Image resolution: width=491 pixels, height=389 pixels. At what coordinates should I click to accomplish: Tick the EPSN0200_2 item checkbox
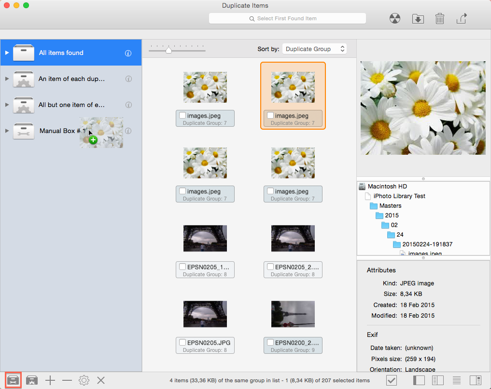pos(270,343)
